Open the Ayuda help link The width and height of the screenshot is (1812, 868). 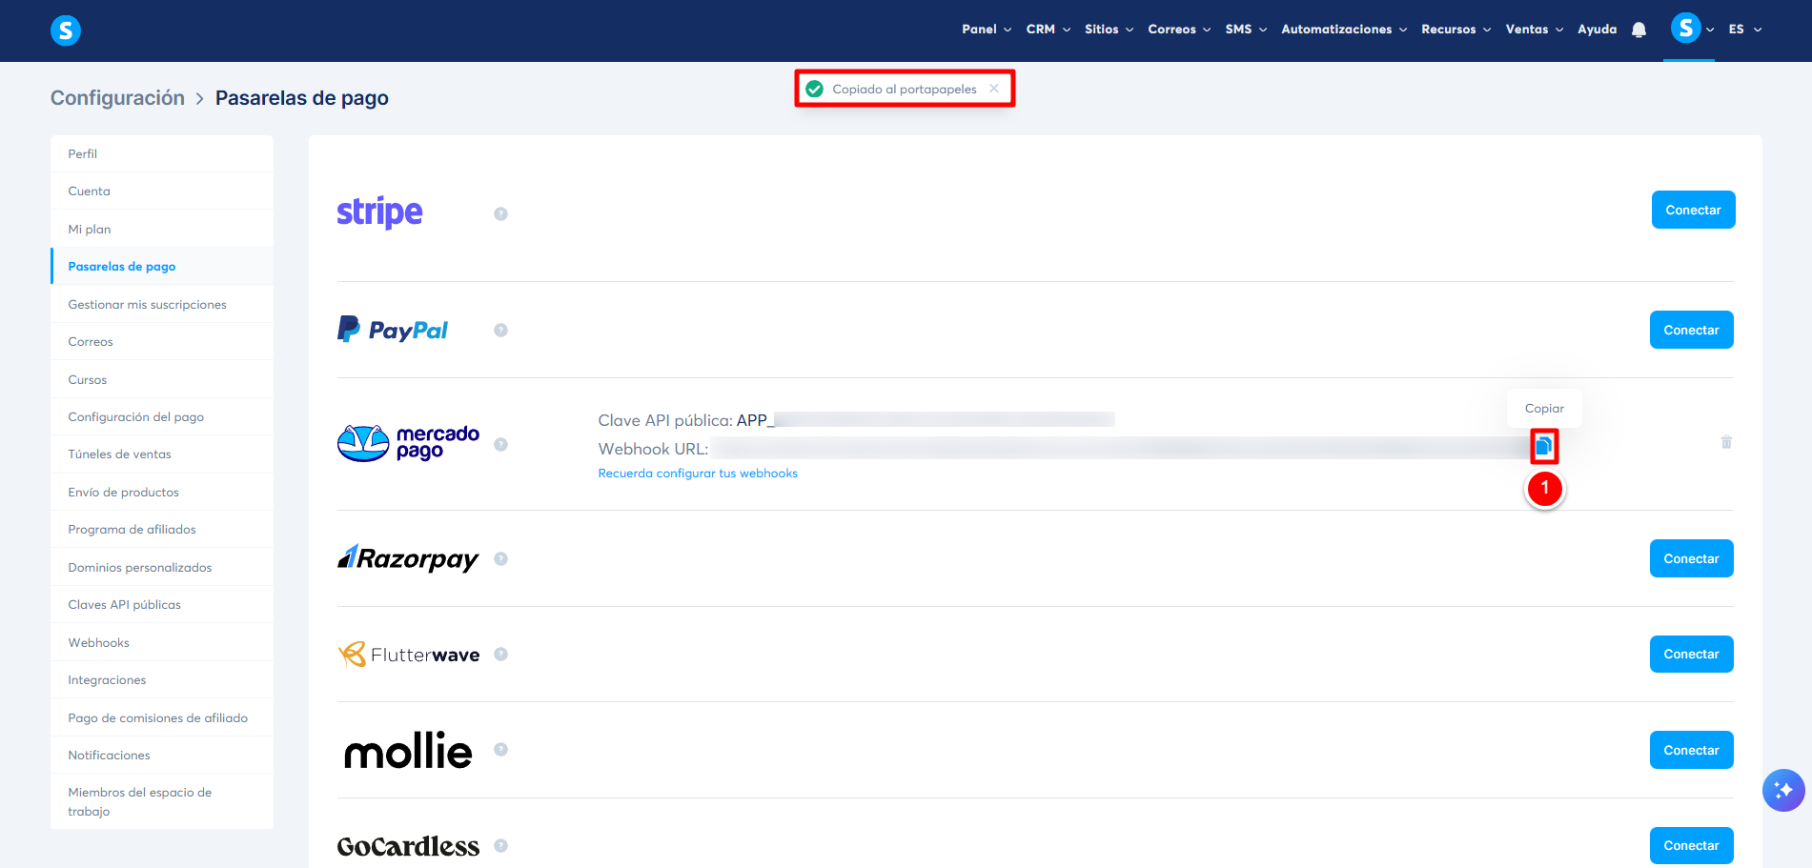[1598, 30]
